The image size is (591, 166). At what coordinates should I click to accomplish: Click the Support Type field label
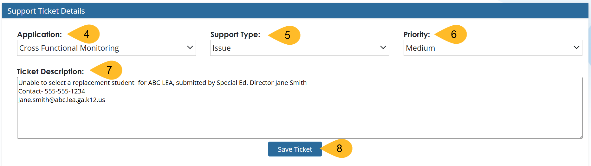(x=235, y=35)
